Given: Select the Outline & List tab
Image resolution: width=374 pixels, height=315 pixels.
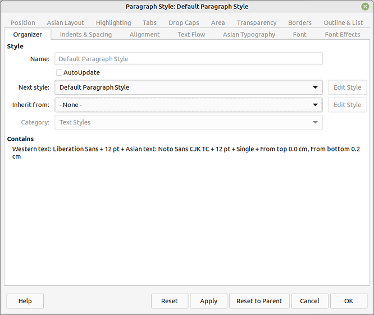Looking at the screenshot, I should click(343, 22).
